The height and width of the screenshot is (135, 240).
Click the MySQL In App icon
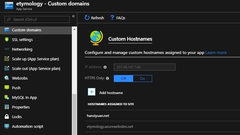(7, 97)
